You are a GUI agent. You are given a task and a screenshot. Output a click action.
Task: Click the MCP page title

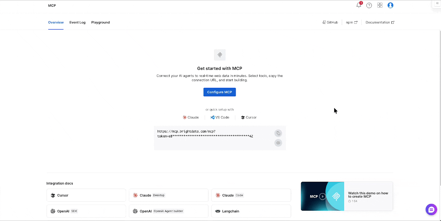tap(52, 6)
